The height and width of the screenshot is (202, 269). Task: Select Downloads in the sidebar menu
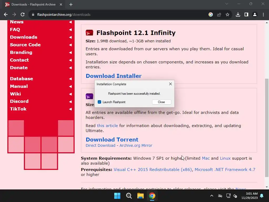click(x=23, y=37)
